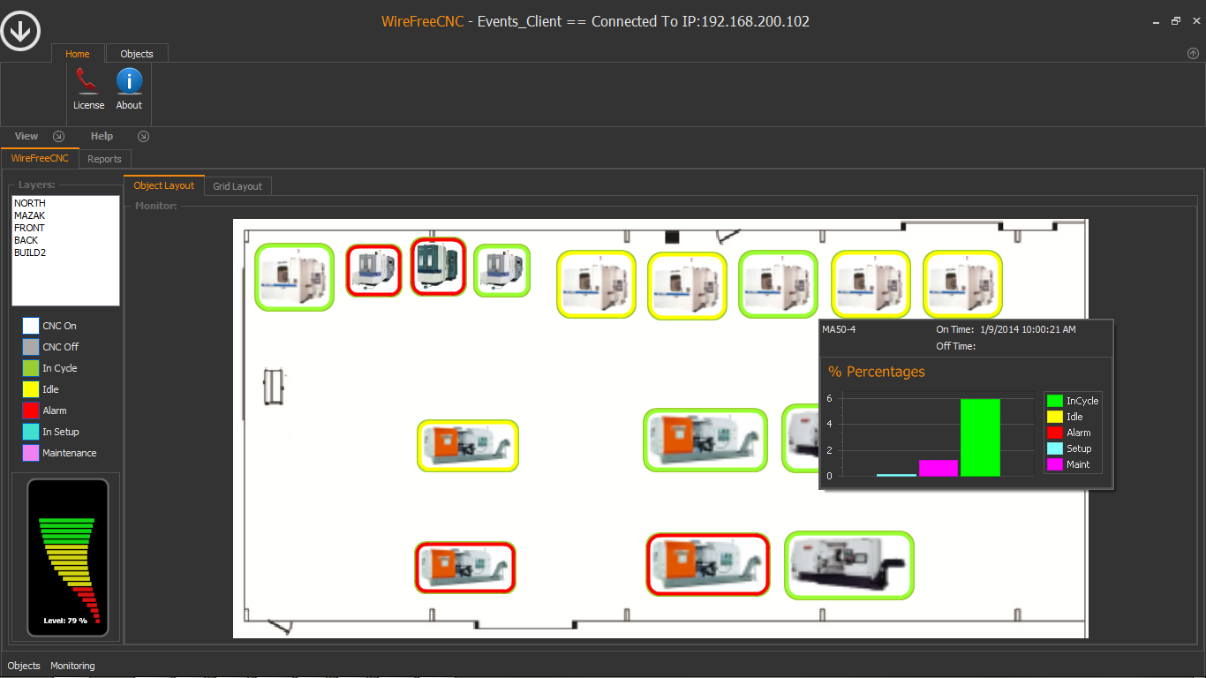1206x678 pixels.
Task: Expand the View group
Action: pos(58,136)
